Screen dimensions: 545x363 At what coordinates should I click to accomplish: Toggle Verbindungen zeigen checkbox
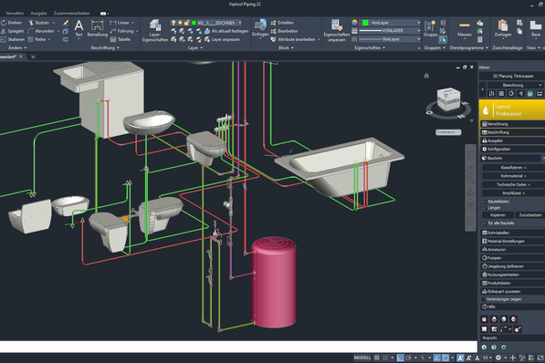(x=484, y=299)
